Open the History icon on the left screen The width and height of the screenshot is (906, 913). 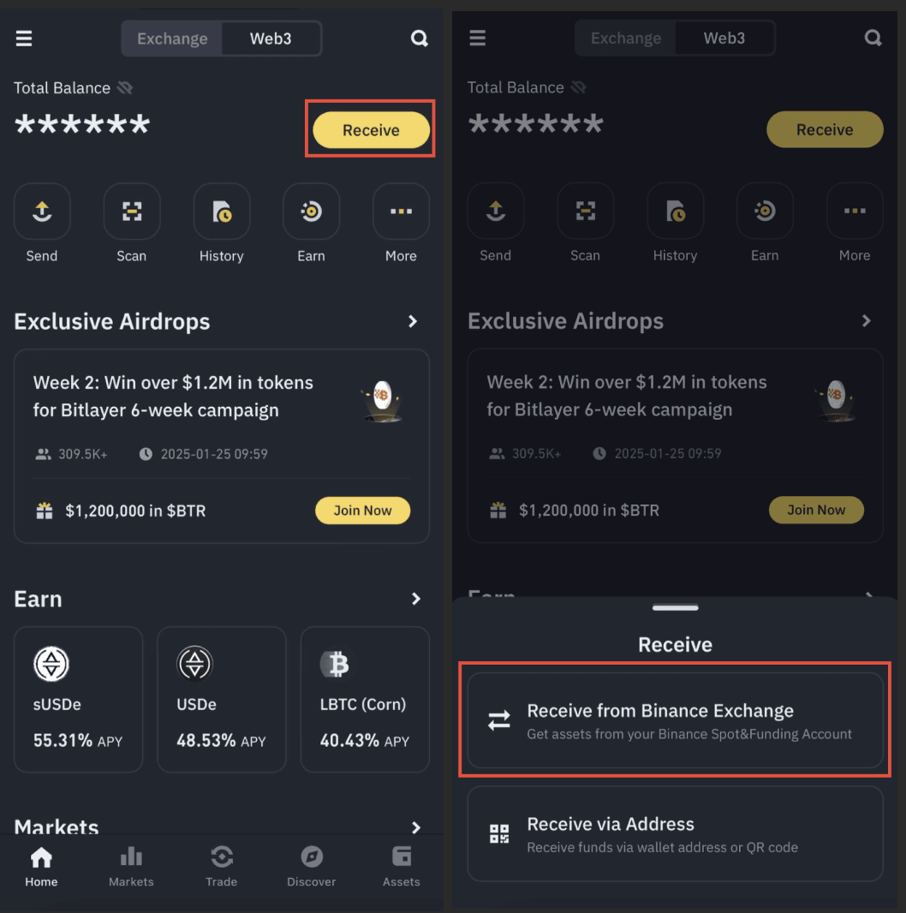pyautogui.click(x=222, y=212)
